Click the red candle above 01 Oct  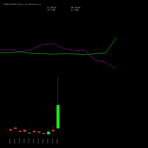[x=11, y=130]
